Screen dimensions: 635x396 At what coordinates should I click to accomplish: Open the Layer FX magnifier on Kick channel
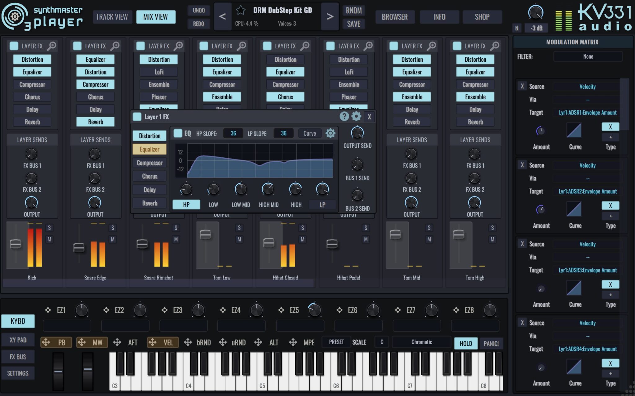[x=53, y=46]
